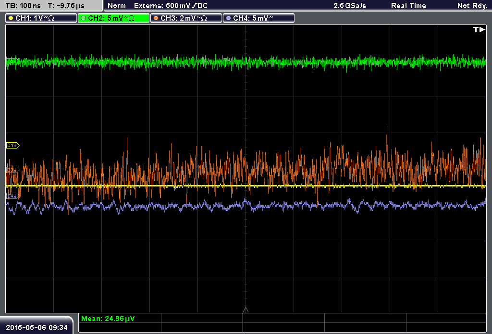Click the 2015-05-06 09:34 date stamp
Viewport: 492px width, 334px height.
point(37,327)
